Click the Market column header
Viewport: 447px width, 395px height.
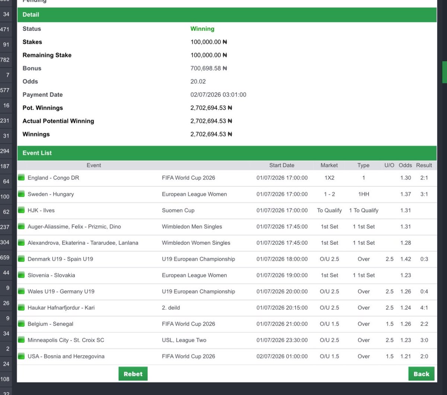329,165
